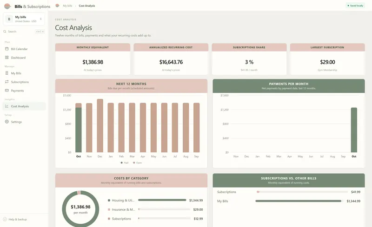Click the Bills & Subscriptions logo icon
Screen dimensions: 372x227
(x=7, y=6)
